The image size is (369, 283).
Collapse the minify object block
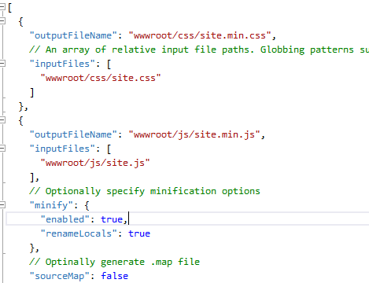[x=2, y=204]
